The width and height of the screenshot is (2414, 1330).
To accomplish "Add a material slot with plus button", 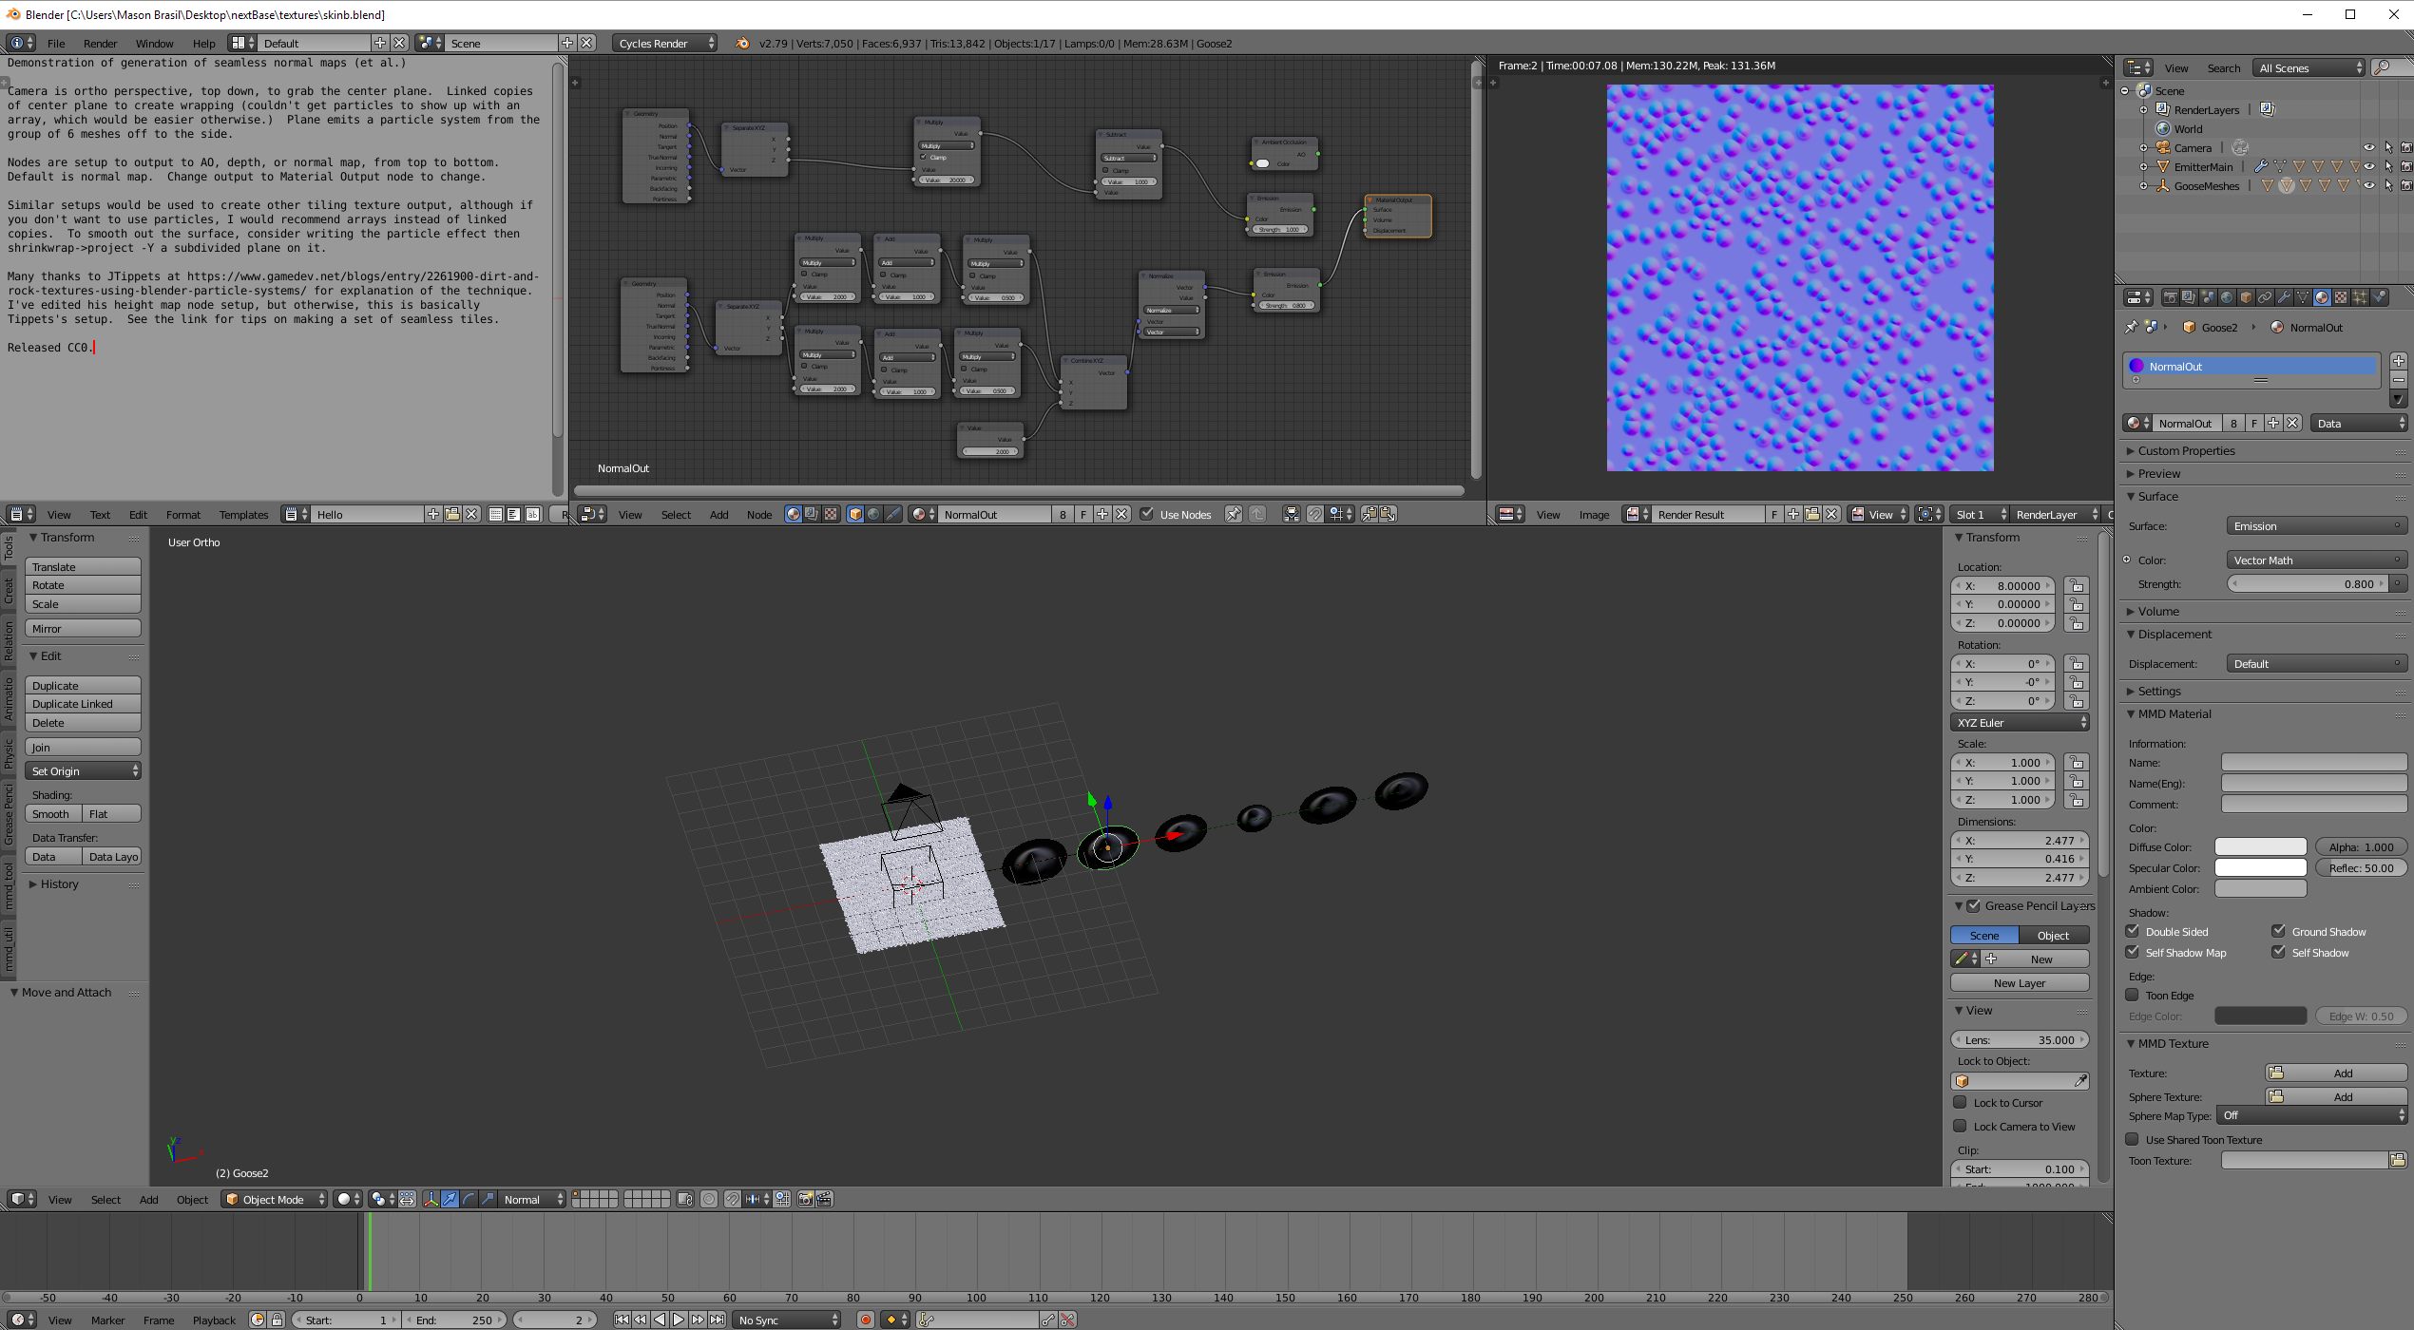I will 2398,361.
